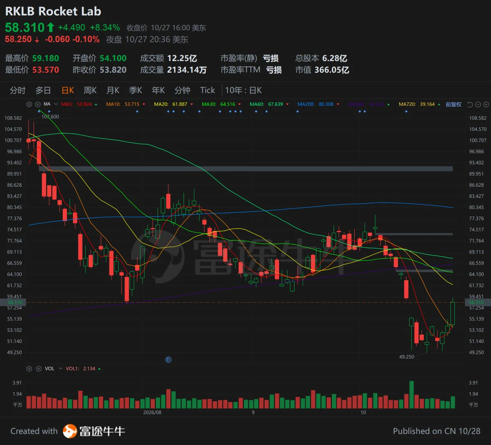
Task: Remove the MA indicator with X icon
Action: pyautogui.click(x=38, y=104)
